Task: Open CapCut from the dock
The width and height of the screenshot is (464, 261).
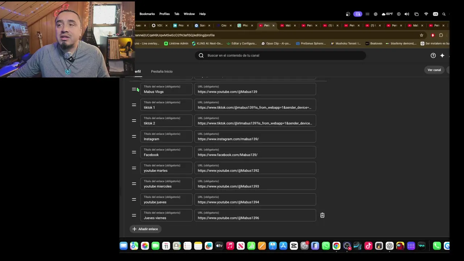Action: pyautogui.click(x=294, y=246)
